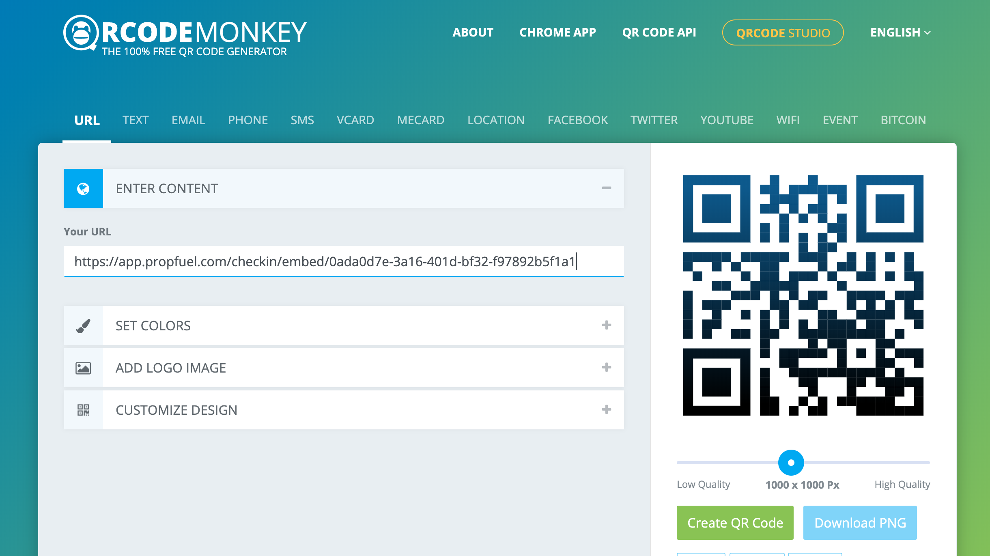
Task: Switch to the EMAIL tab
Action: coord(188,120)
